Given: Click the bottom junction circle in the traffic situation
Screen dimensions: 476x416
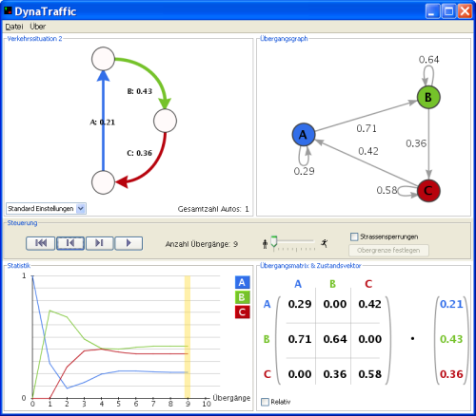Looking at the screenshot, I should coord(103,182).
